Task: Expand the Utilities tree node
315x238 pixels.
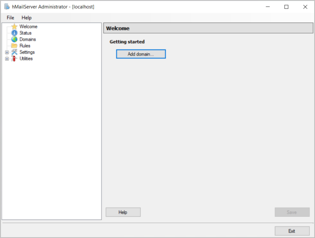Action: point(7,58)
